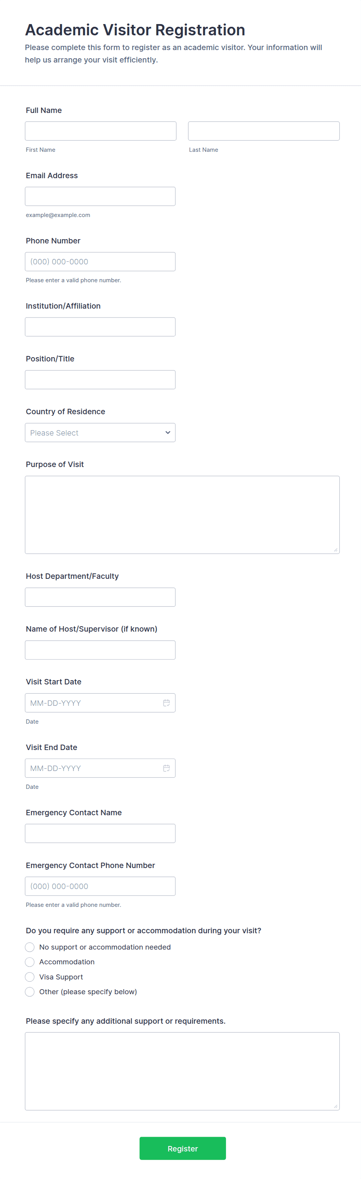Viewport: 361px width, 1179px height.
Task: Click into the Email Address field
Action: point(100,196)
